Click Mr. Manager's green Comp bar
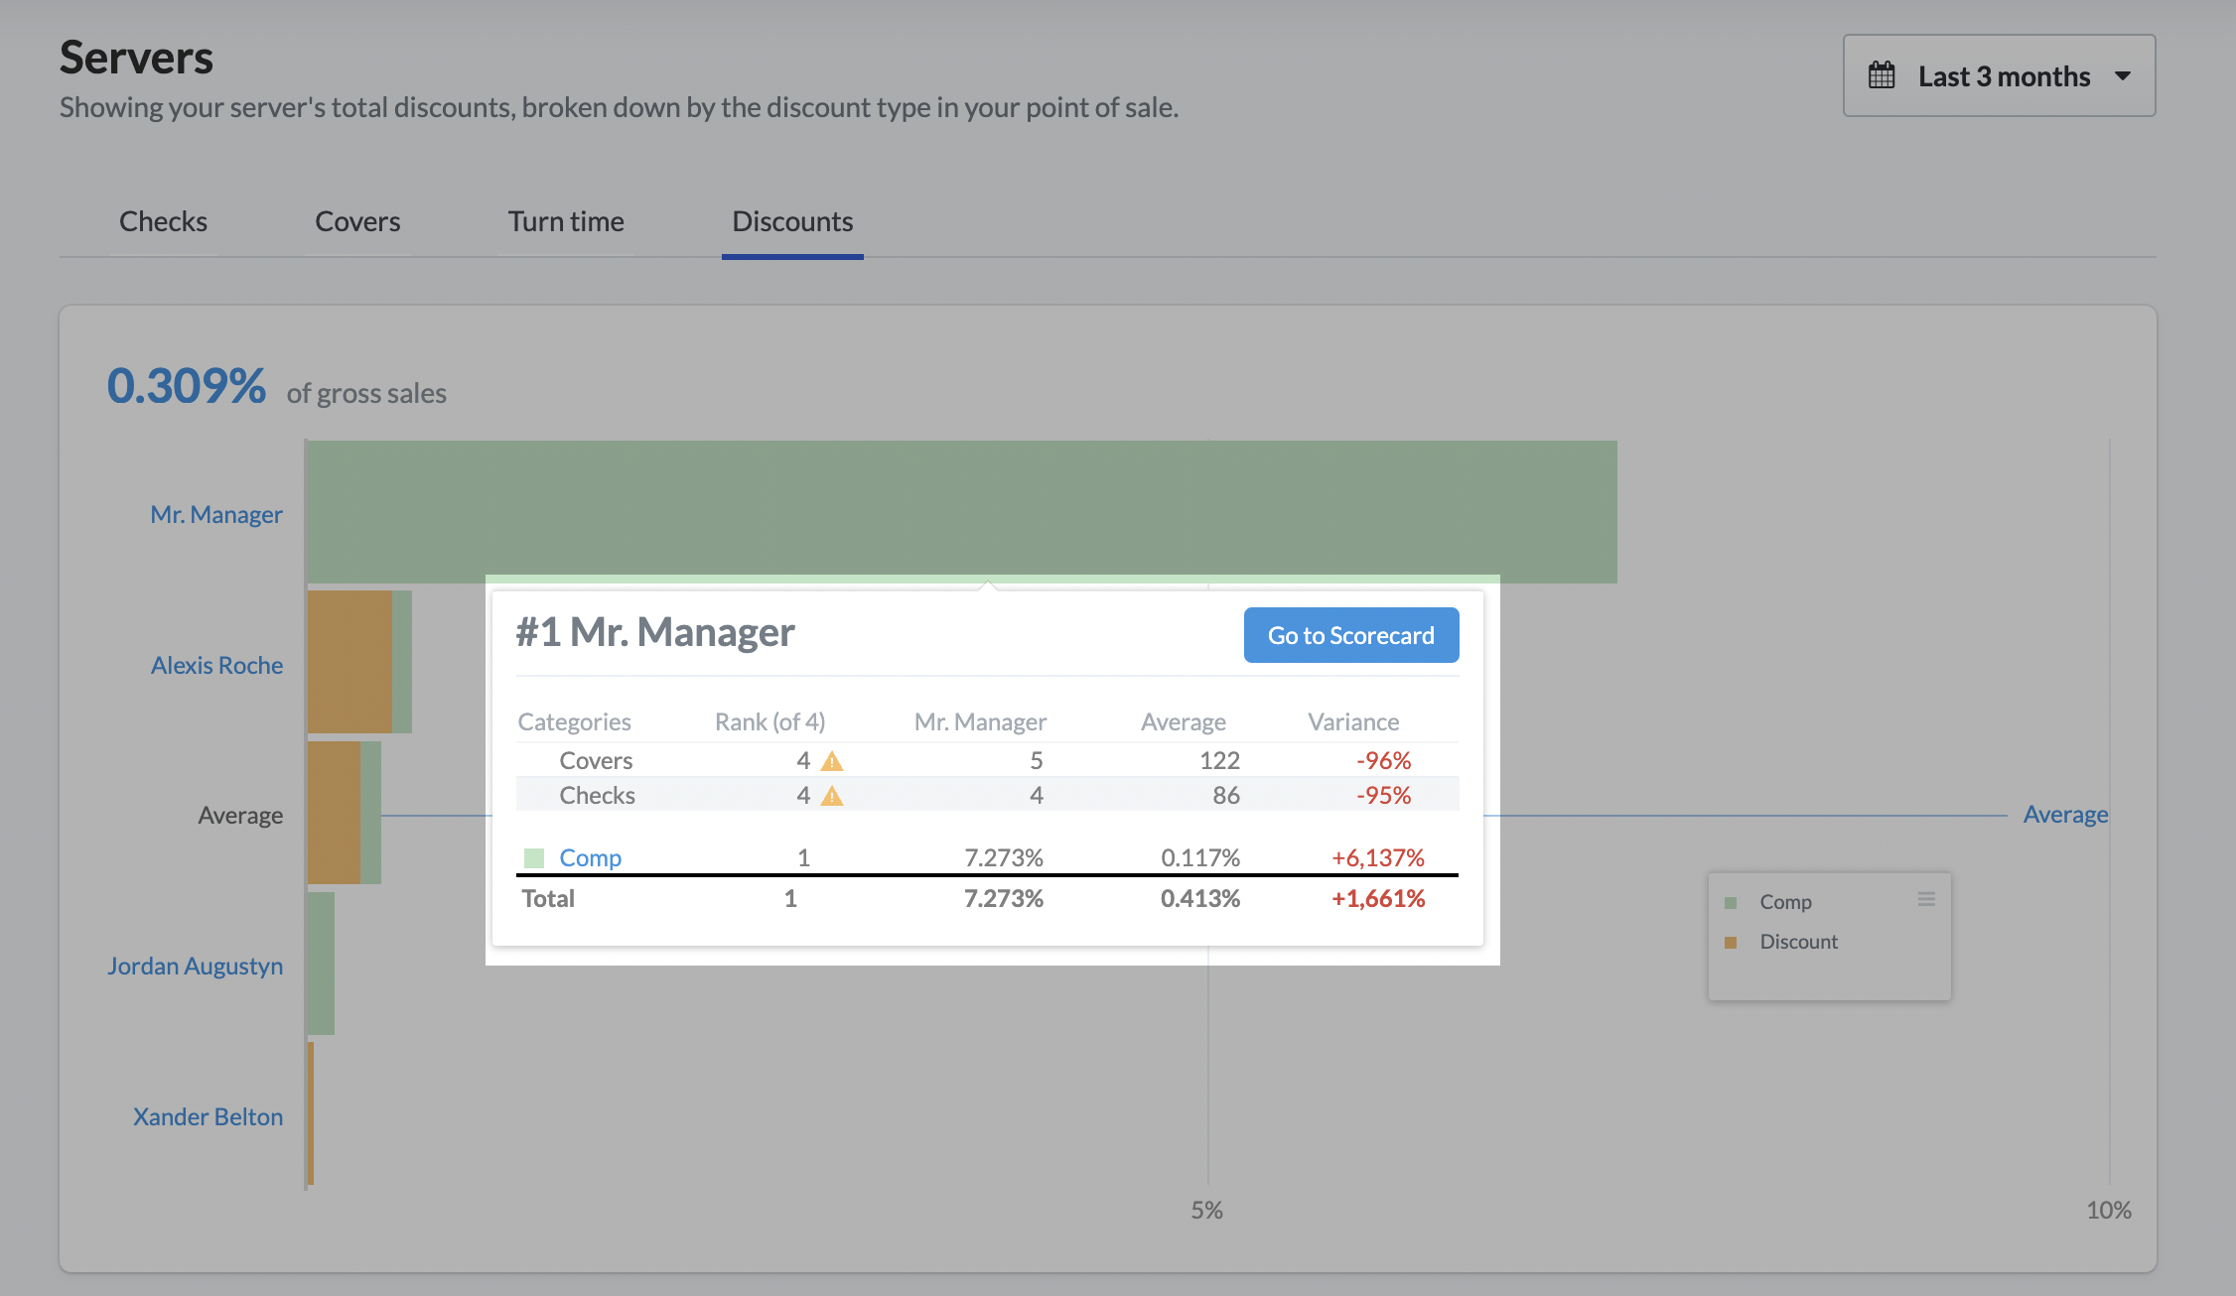This screenshot has width=2236, height=1296. click(x=961, y=511)
